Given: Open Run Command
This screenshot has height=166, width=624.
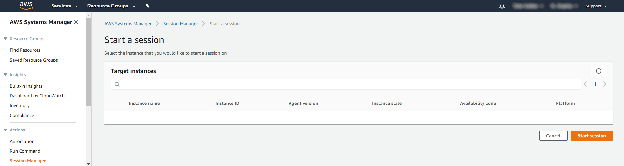Looking at the screenshot, I should click(x=25, y=151).
